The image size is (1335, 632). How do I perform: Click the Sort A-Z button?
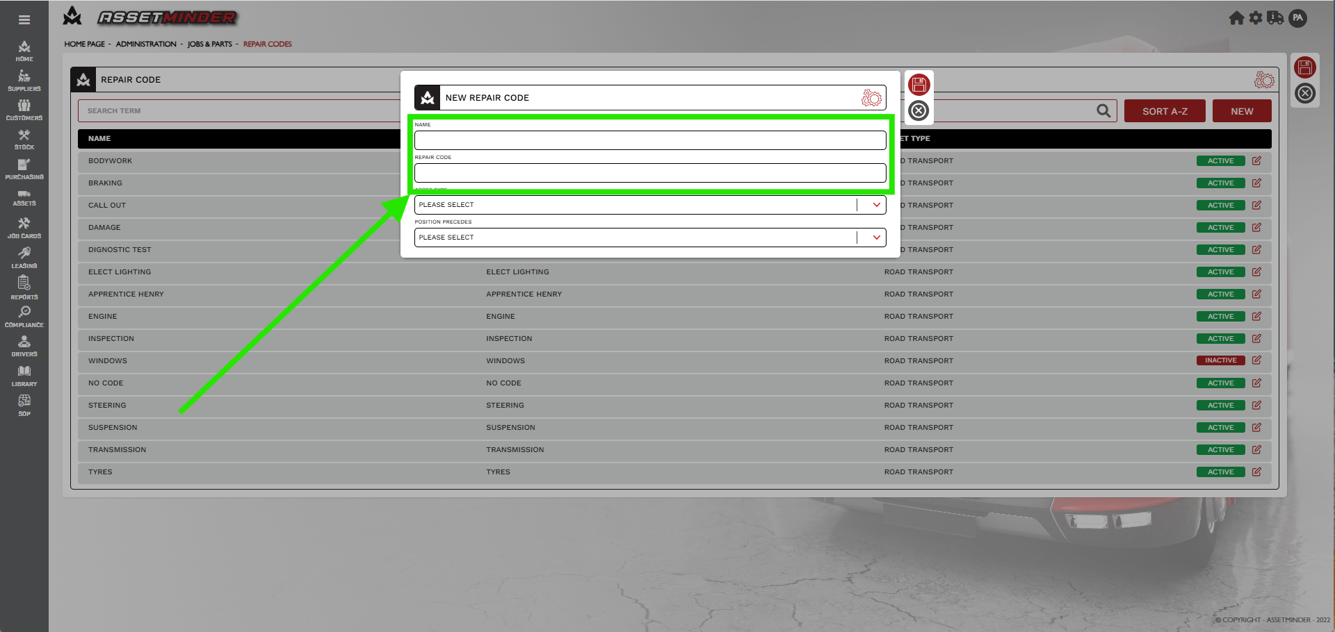pyautogui.click(x=1164, y=111)
